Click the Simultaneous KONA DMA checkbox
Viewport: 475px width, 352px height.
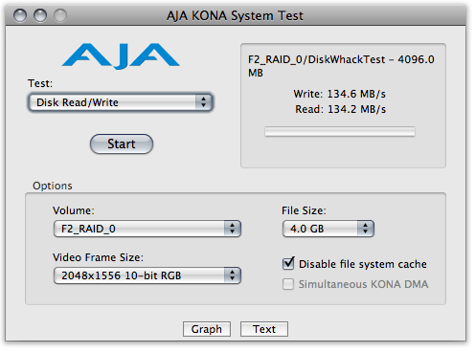coord(288,284)
